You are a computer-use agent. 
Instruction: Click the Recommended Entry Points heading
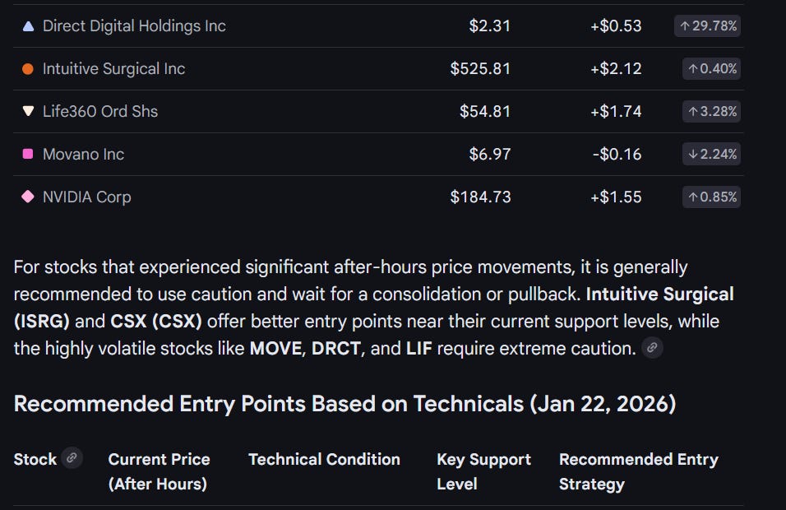pos(344,404)
